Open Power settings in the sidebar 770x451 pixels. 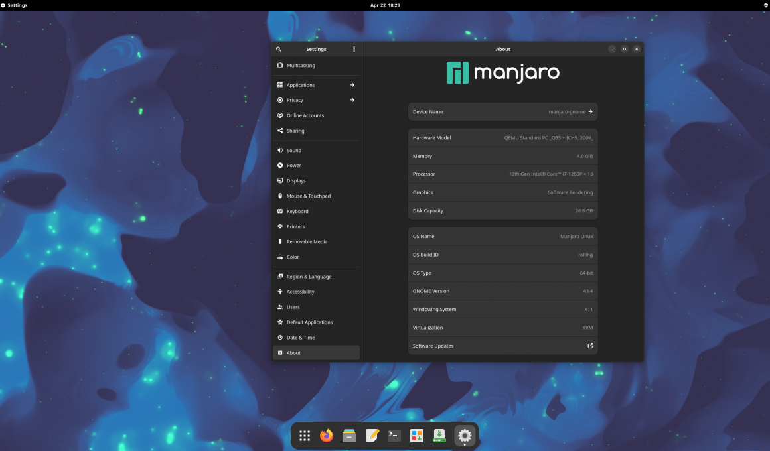point(295,165)
